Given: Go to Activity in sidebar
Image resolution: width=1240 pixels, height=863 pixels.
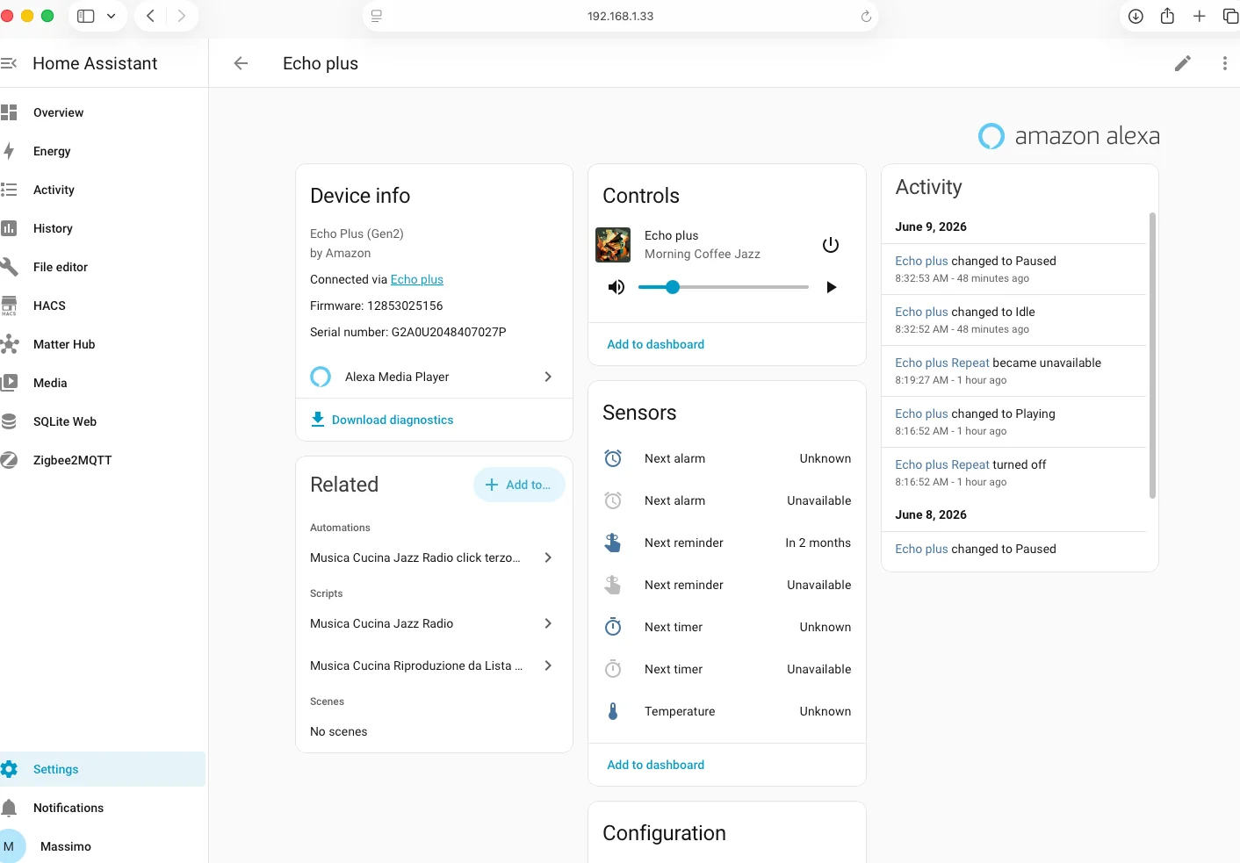Looking at the screenshot, I should coord(103,190).
